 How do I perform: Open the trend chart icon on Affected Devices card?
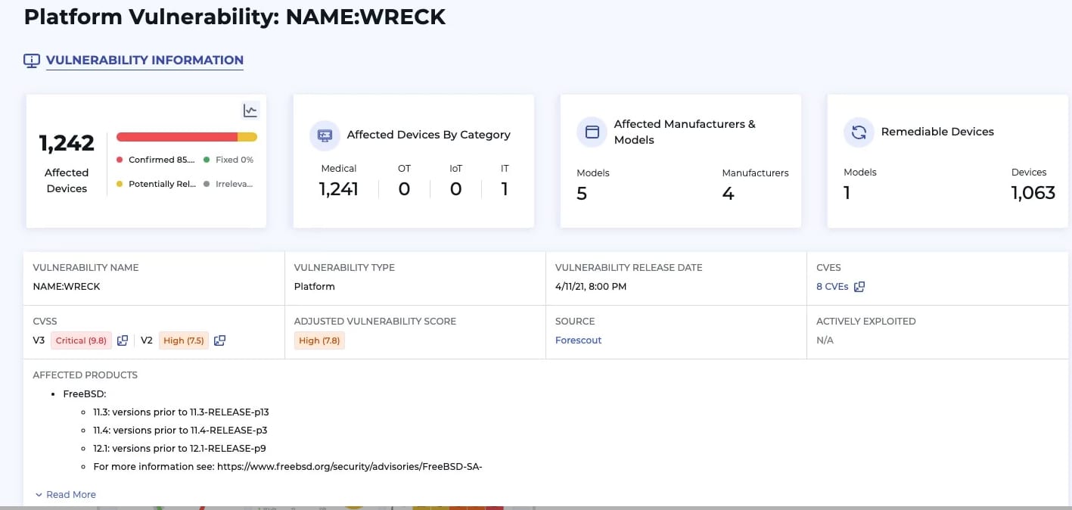pyautogui.click(x=250, y=110)
